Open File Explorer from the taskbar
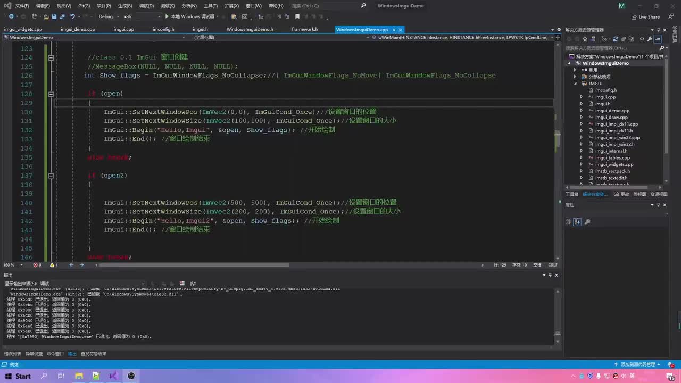This screenshot has width=681, height=383. 79,376
